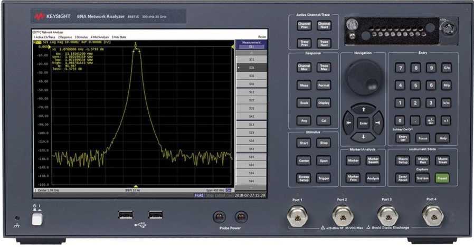Click the Hold indicator in status bar
This screenshot has height=247, width=474.
[x=199, y=195]
